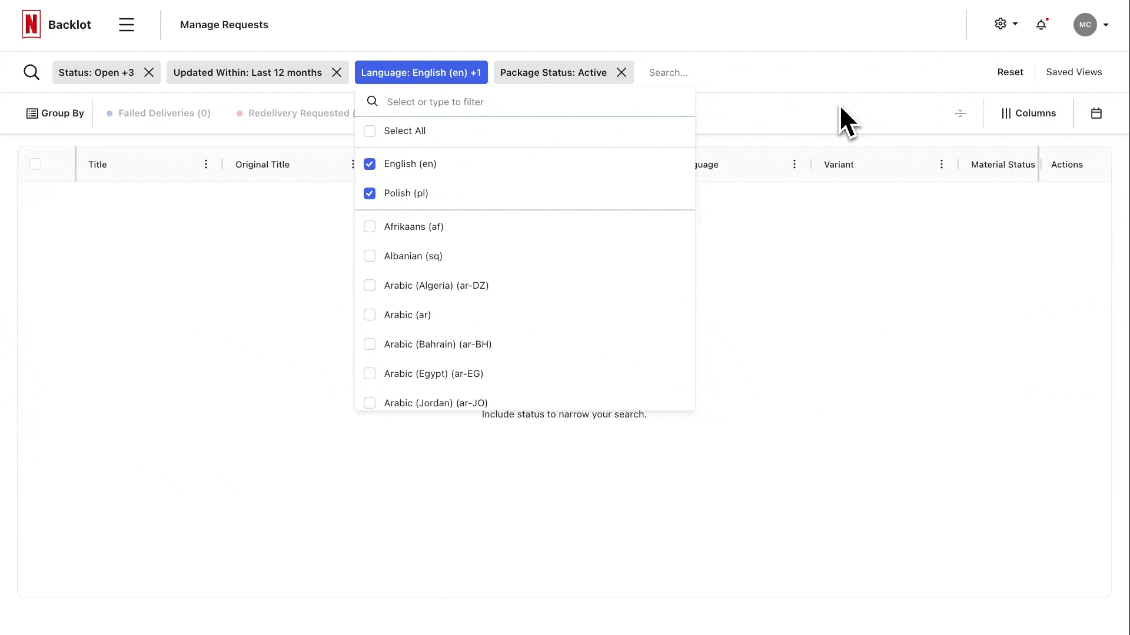This screenshot has height=635, width=1130.
Task: Expand the settings gear dropdown
Action: pos(1005,24)
